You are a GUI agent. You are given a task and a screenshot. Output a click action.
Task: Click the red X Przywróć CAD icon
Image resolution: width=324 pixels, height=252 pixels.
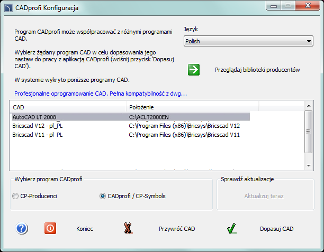(128, 228)
